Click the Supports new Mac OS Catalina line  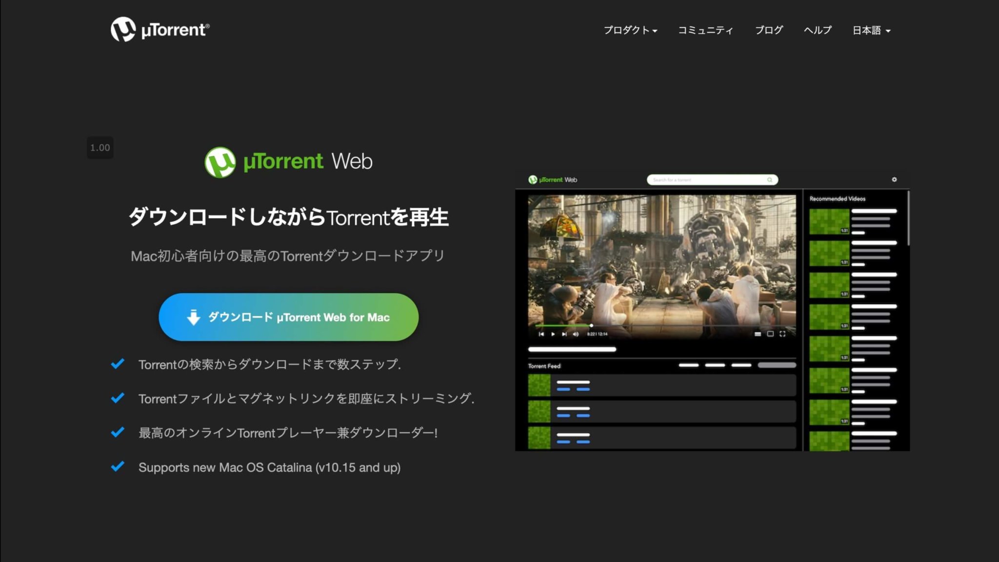[x=269, y=467]
